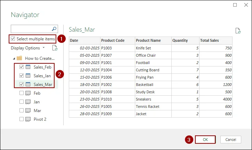252x150 pixels.
Task: Check the Mar sheet checkbox
Action: (22, 110)
